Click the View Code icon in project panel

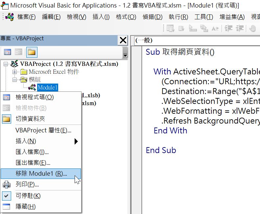[8, 52]
